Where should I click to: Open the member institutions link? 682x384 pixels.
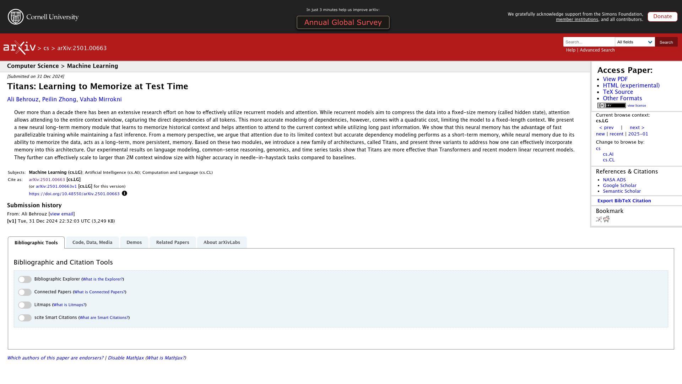point(577,20)
